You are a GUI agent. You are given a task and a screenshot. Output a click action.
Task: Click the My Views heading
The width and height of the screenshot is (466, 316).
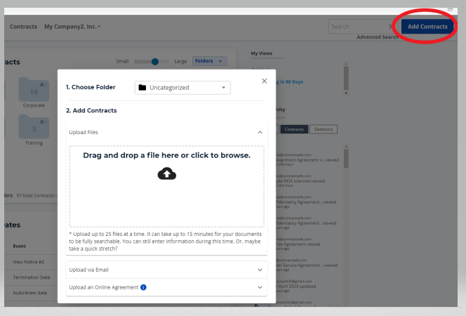click(x=262, y=53)
